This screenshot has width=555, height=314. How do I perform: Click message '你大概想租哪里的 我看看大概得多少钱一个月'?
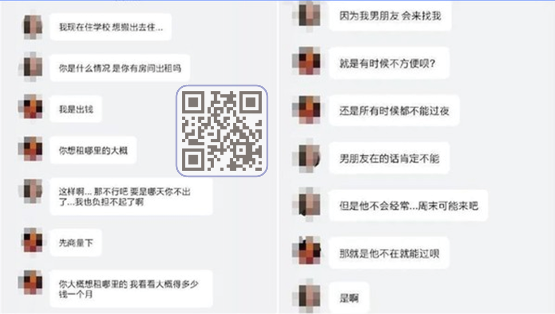131,289
